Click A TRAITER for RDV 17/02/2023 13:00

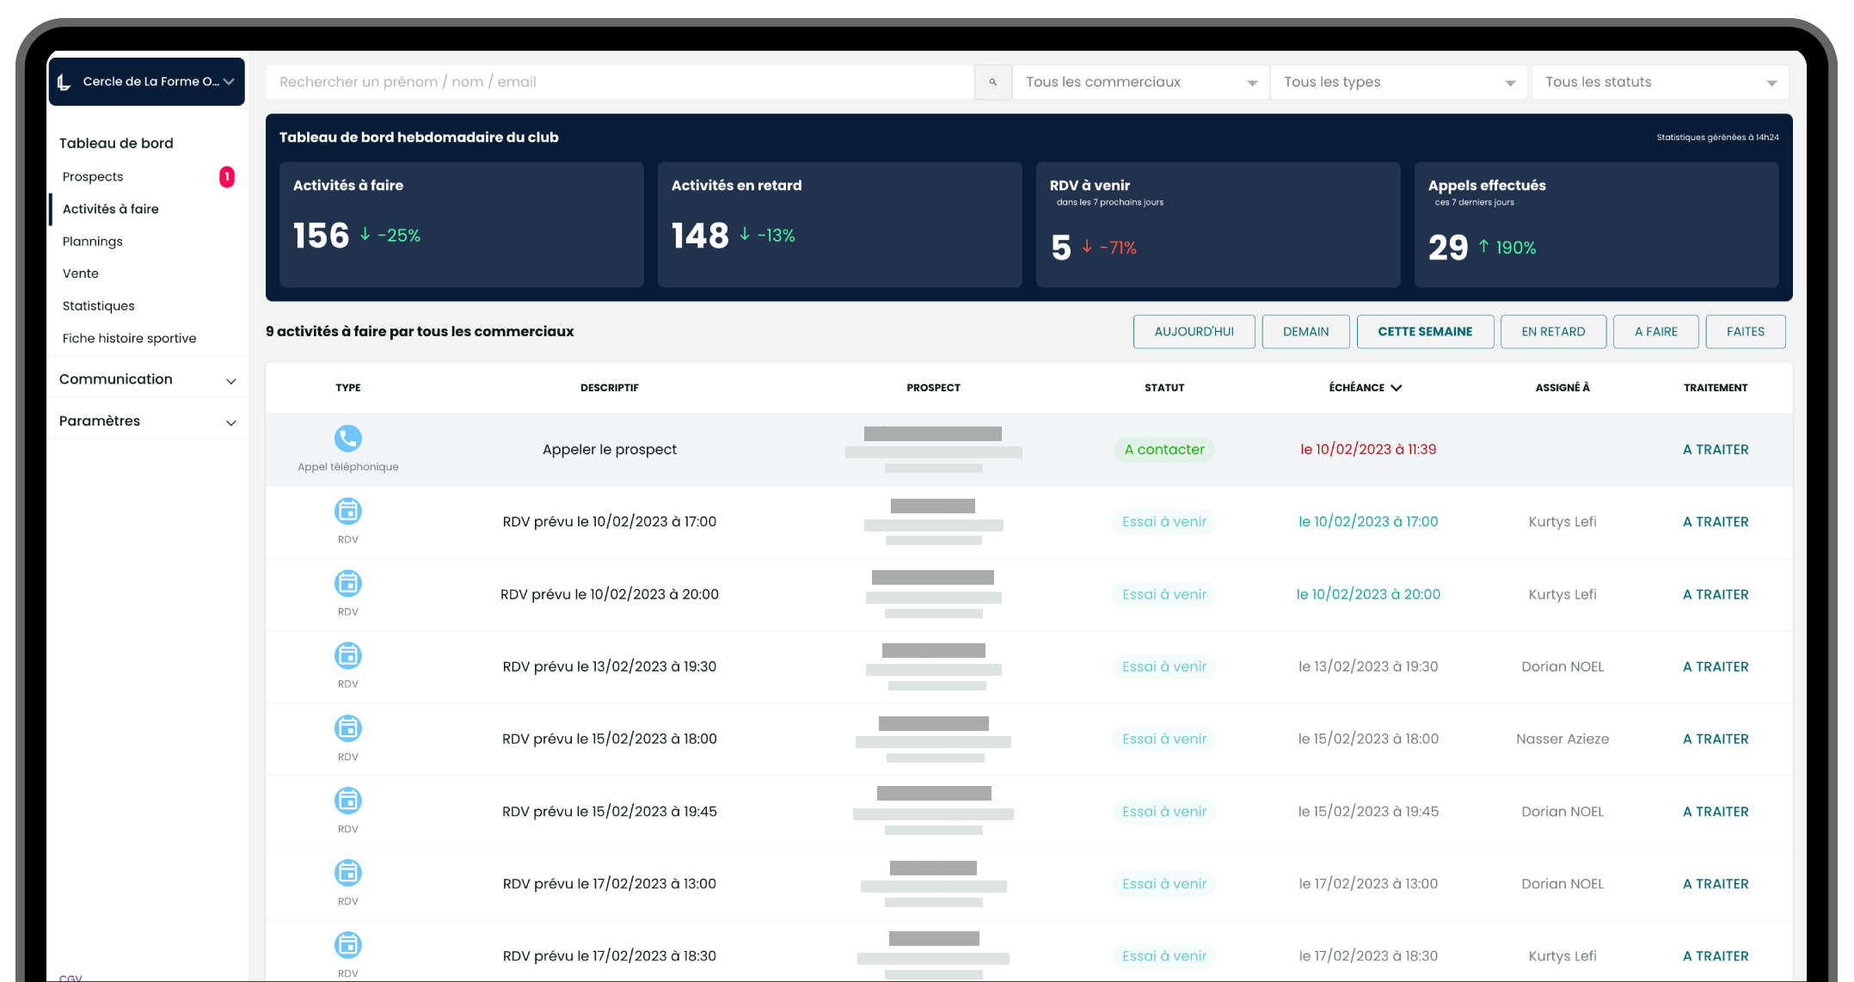[x=1716, y=884]
